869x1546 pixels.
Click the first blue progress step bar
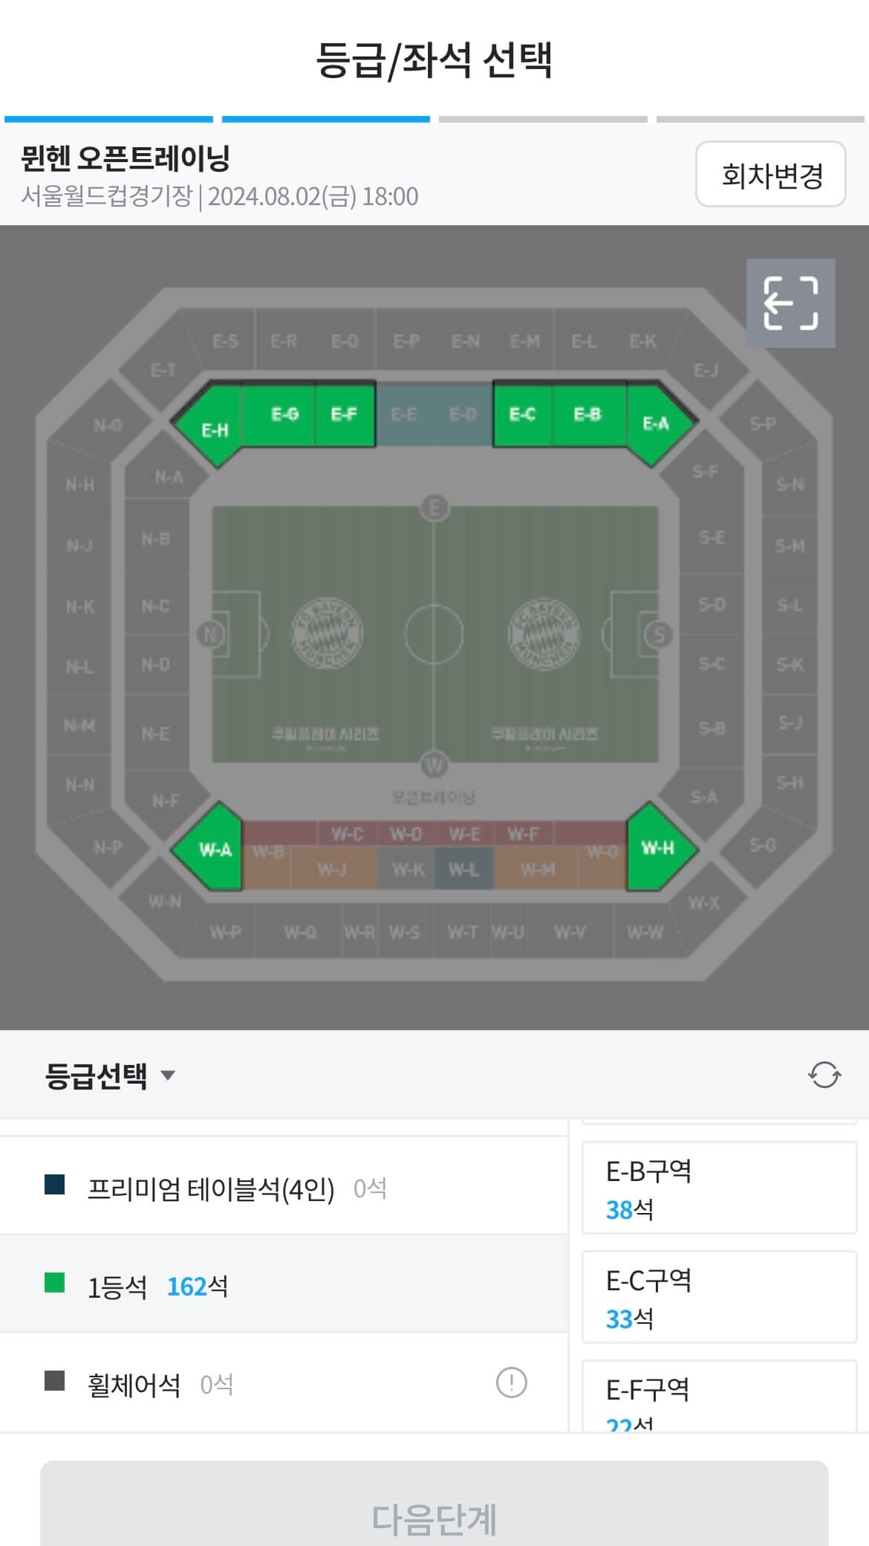coord(110,117)
